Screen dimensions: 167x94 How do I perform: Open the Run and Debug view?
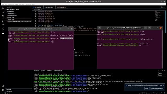pos(3,20)
